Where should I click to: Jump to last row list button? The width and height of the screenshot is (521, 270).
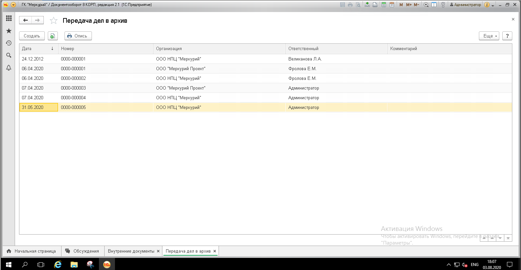point(508,238)
